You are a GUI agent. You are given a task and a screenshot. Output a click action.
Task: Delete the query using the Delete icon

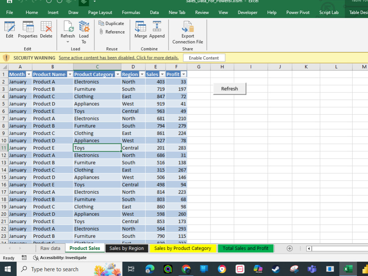46,26
